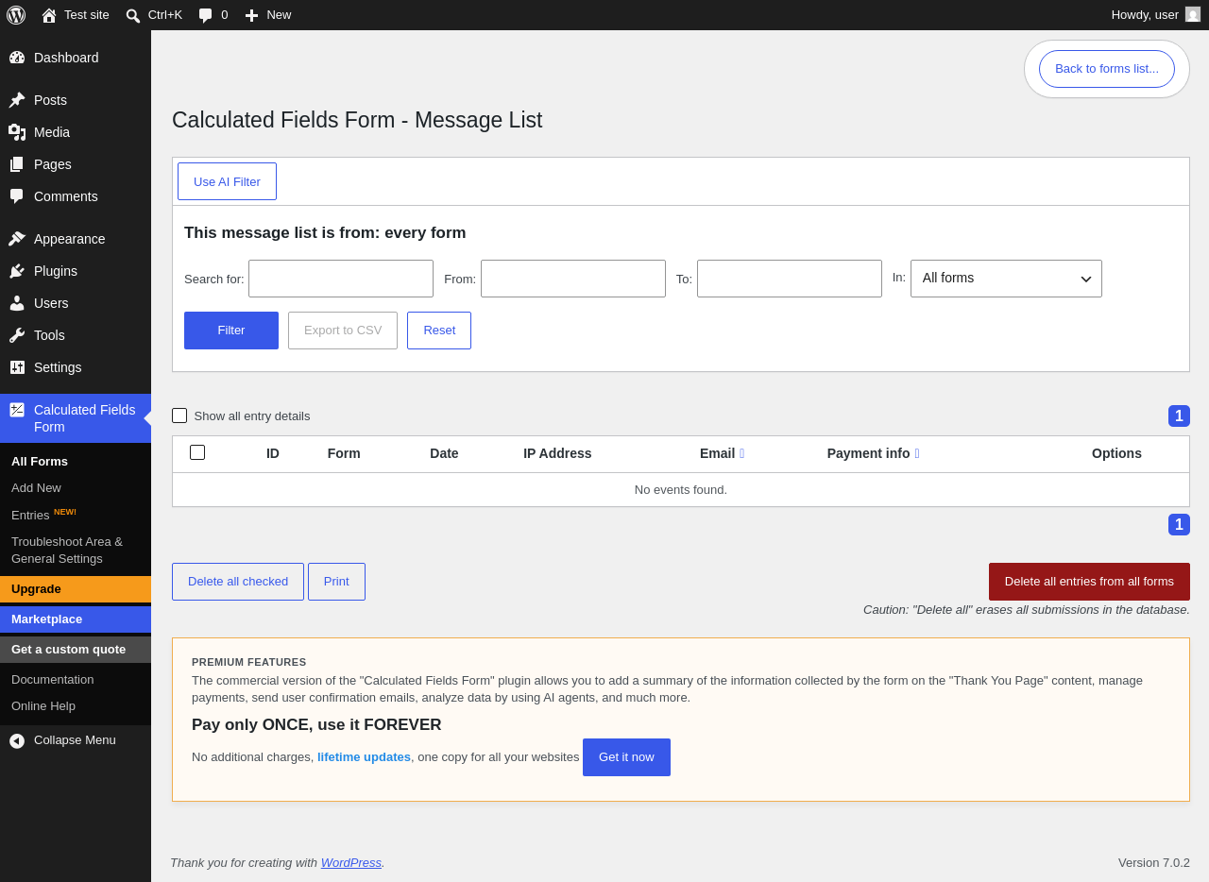This screenshot has height=882, width=1209.
Task: Click the Comments icon in sidebar
Action: click(17, 196)
